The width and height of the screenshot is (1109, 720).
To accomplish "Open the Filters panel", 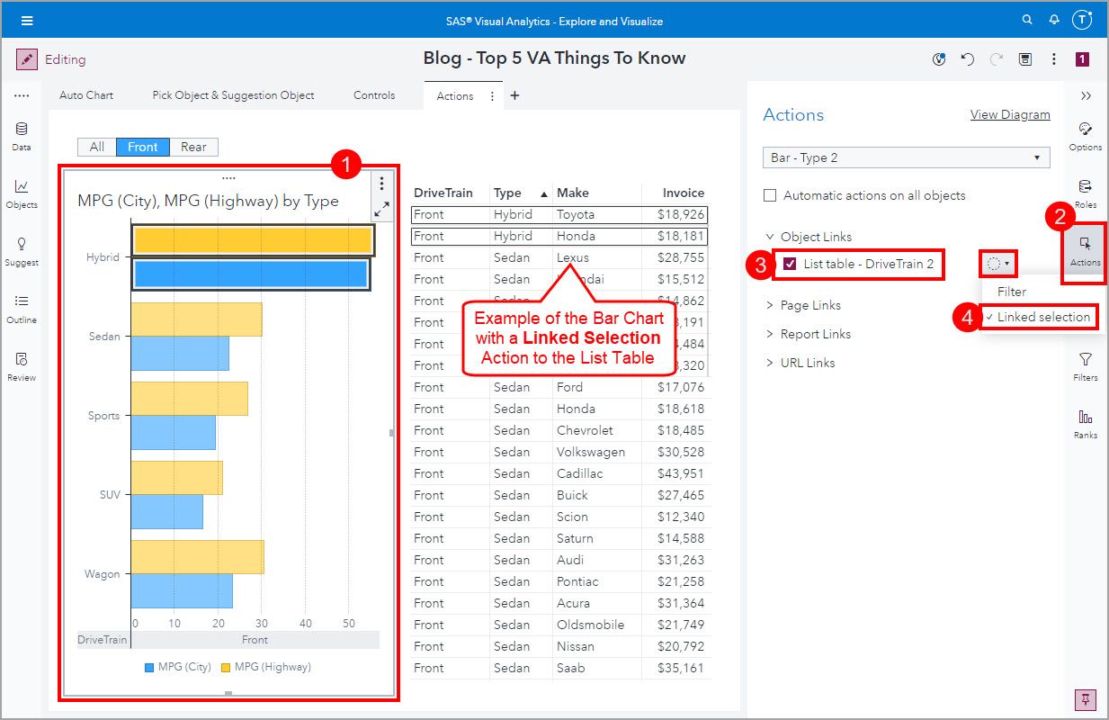I will pyautogui.click(x=1084, y=367).
